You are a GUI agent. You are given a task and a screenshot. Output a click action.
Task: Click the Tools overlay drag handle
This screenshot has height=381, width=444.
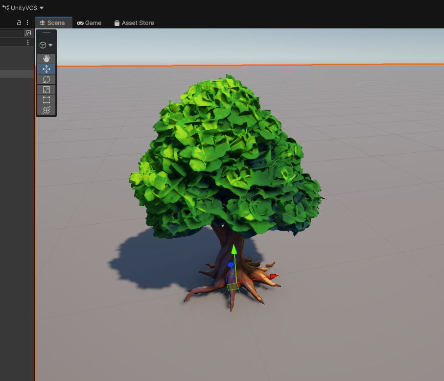[46, 34]
